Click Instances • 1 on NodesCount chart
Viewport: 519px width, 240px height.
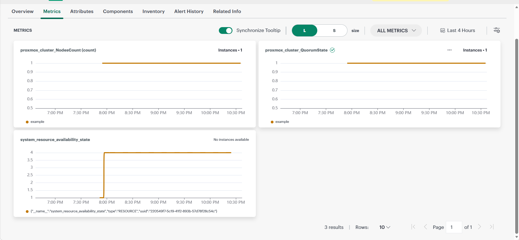230,50
